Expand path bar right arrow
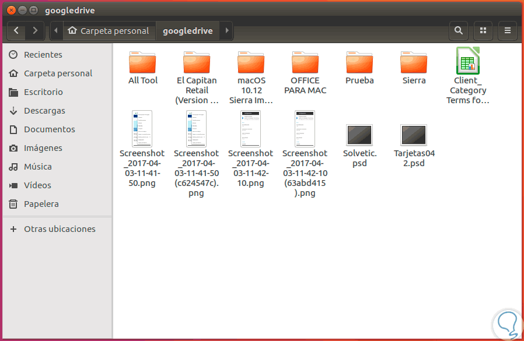Viewport: 524px width, 341px height. [x=227, y=31]
